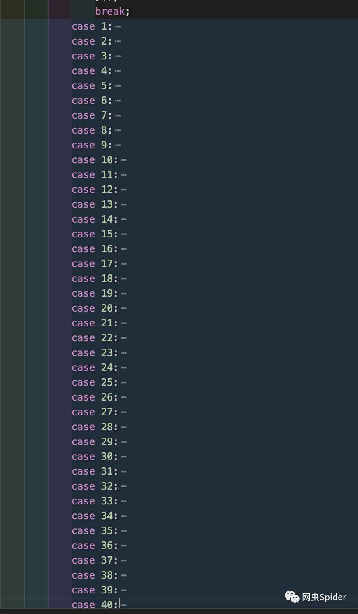Click the 网虫Spider watermark text
Viewport: 358px width, 614px height.
coord(324,597)
